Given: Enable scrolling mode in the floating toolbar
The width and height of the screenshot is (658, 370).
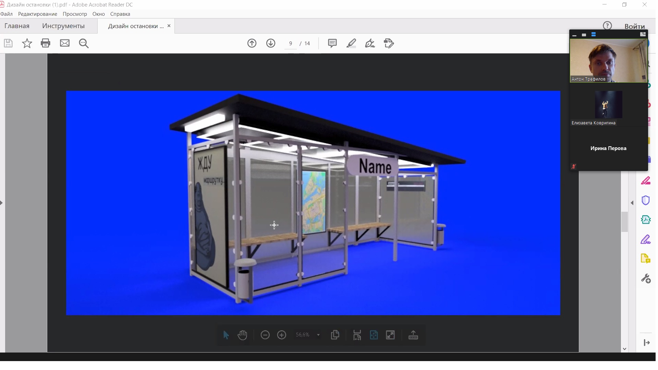Looking at the screenshot, I should point(357,335).
